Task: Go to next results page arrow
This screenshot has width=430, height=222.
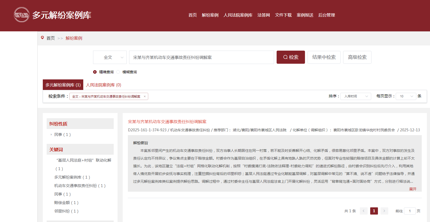Action: point(384,211)
